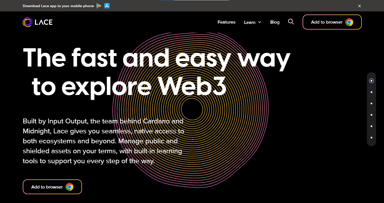The image size is (384, 203).
Task: Click the hero Add to browser button
Action: (52, 187)
